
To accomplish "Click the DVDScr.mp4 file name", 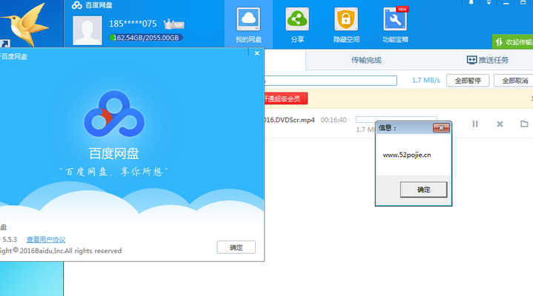I will tap(290, 120).
